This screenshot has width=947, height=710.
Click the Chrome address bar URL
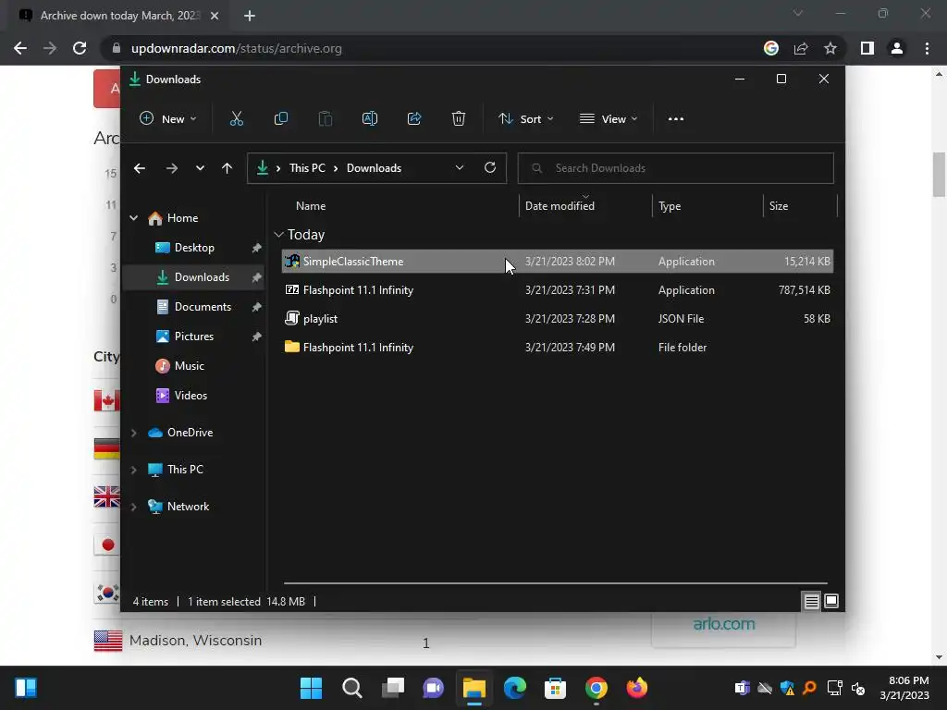(x=236, y=48)
